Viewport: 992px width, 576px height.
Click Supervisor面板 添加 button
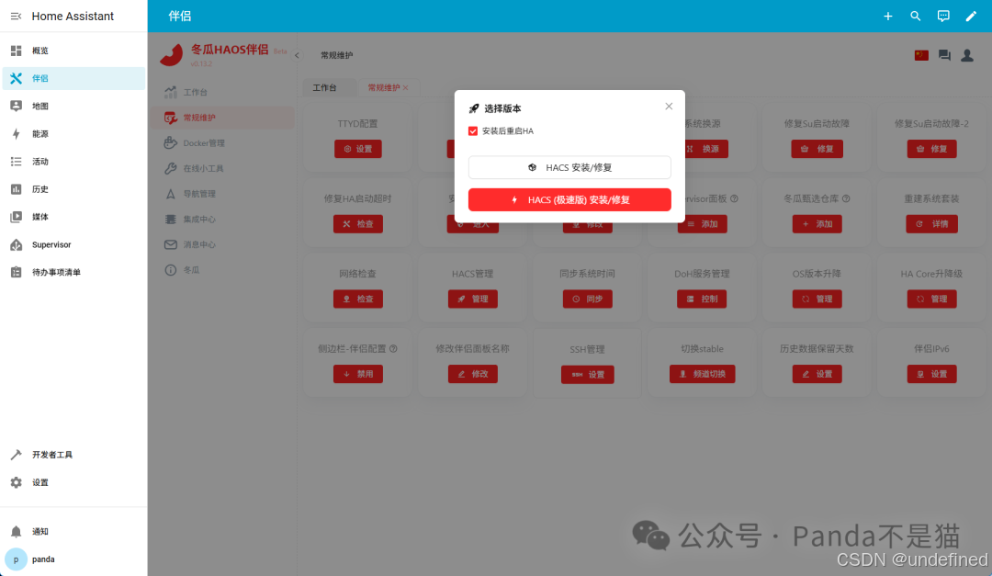click(703, 224)
